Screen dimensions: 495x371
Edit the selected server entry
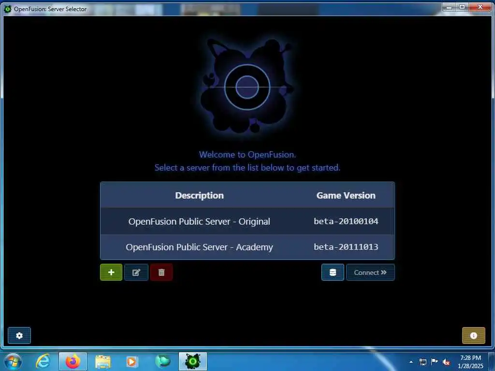(136, 272)
